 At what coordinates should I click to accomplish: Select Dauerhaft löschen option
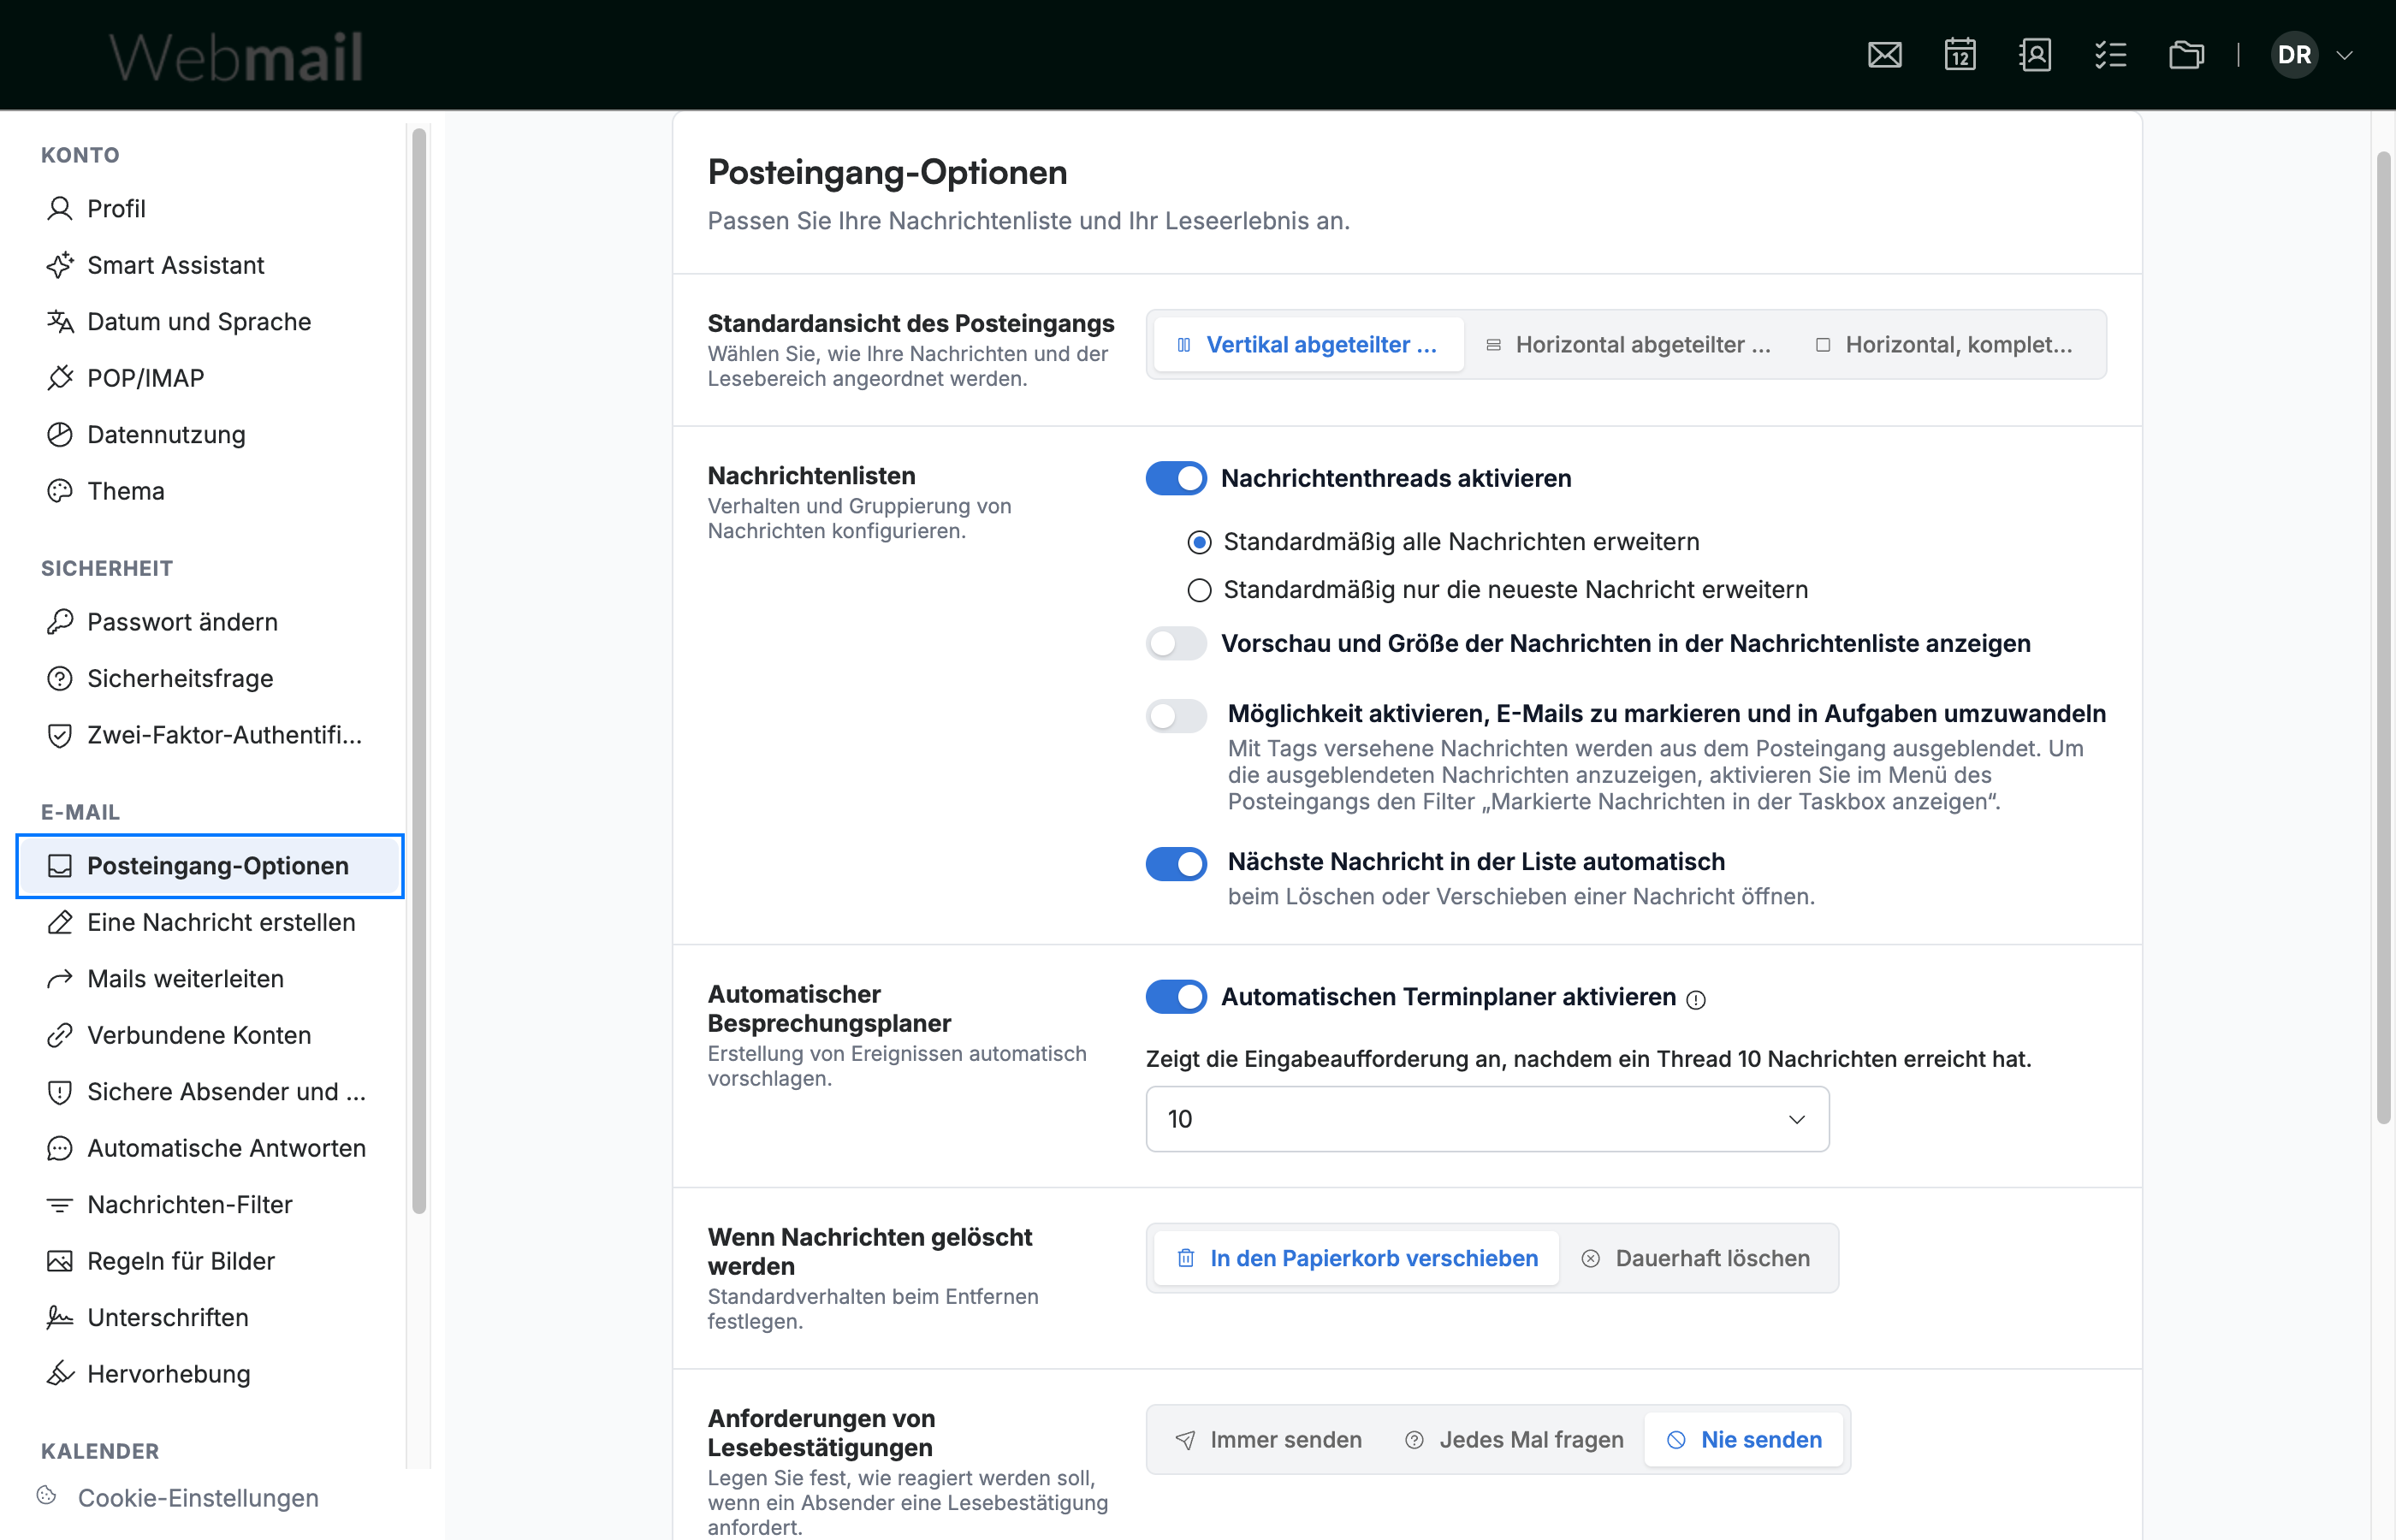tap(1696, 1258)
